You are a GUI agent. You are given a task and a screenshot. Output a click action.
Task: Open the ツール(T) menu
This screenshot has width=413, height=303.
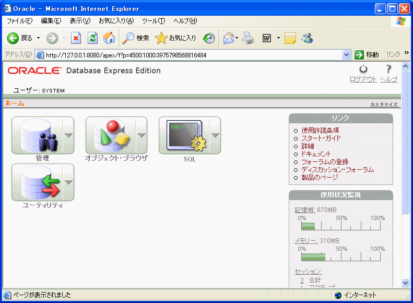click(154, 21)
